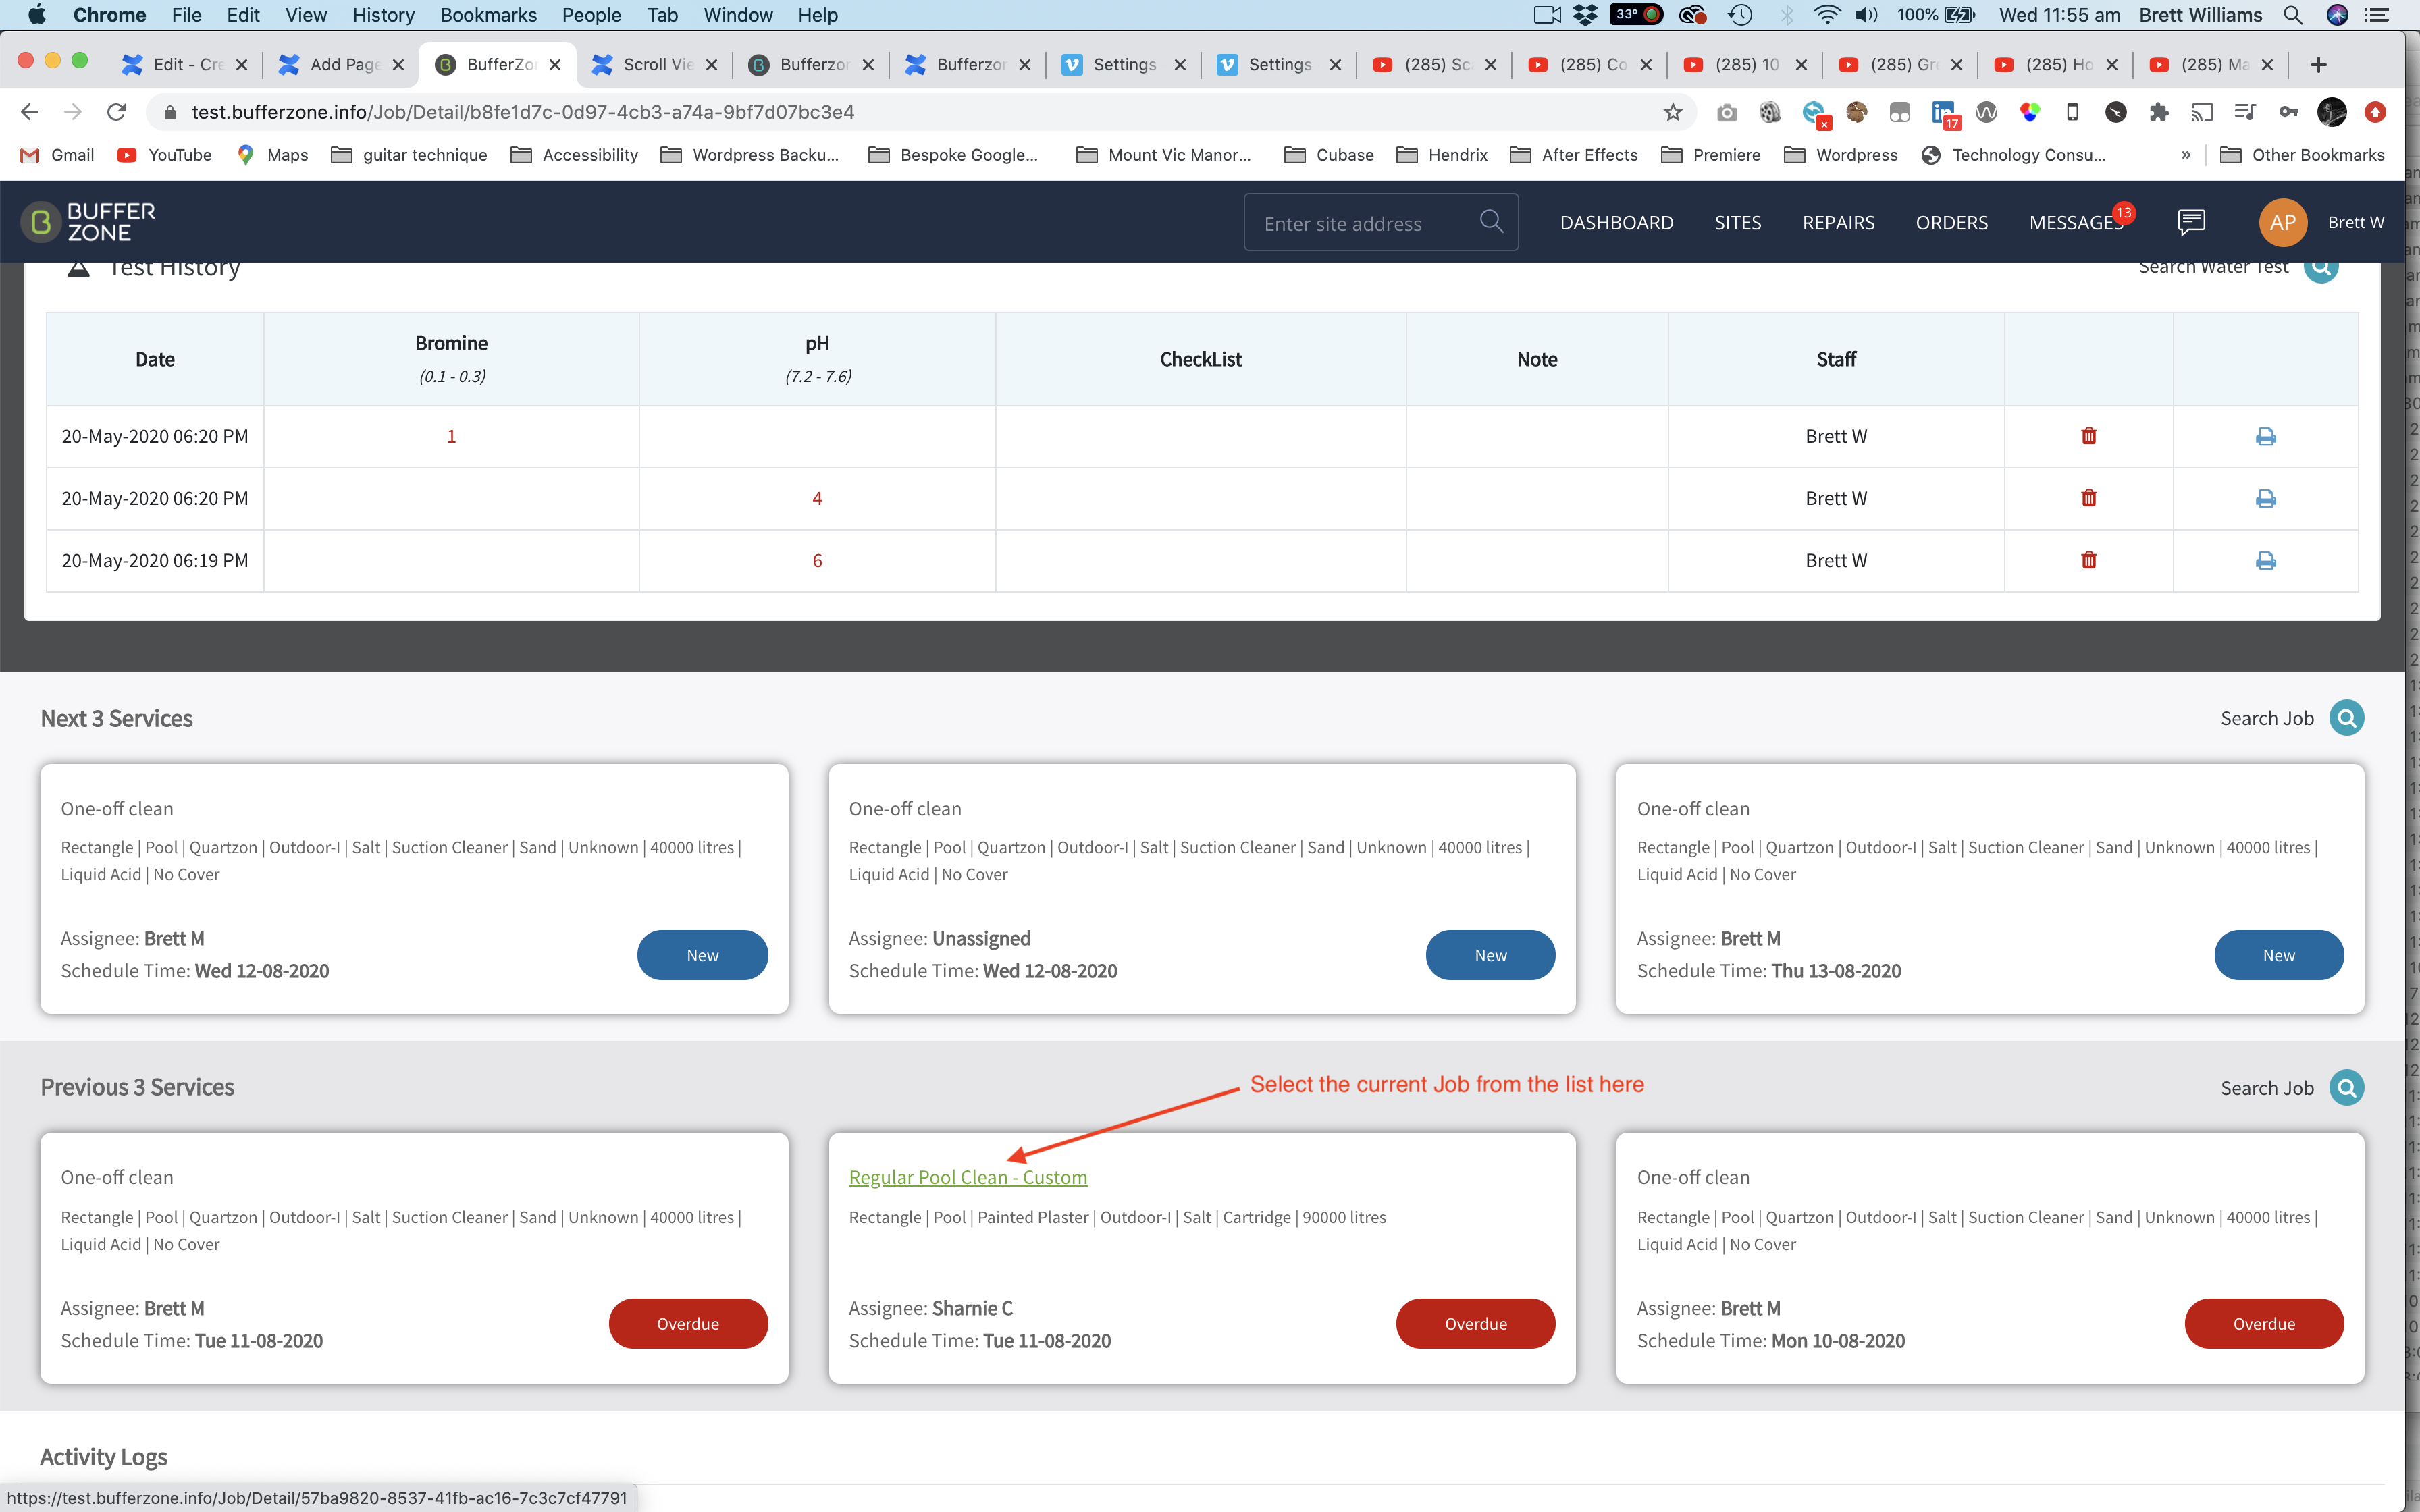
Task: Click the site address search magnifier
Action: pos(1491,221)
